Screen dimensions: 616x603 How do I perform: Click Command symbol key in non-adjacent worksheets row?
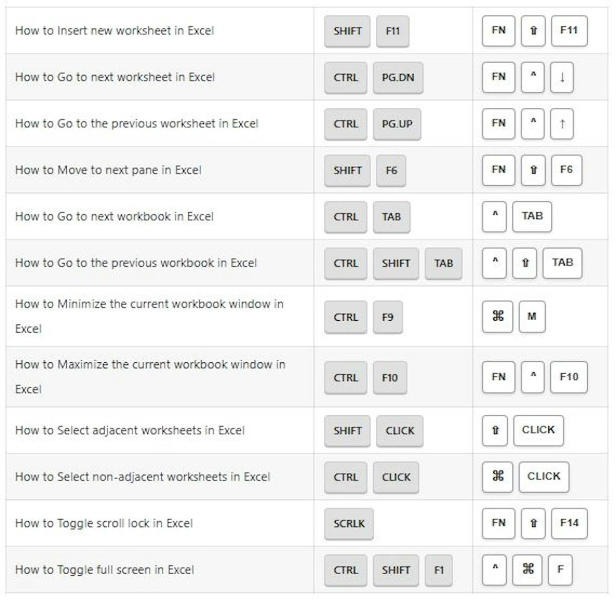pos(497,476)
